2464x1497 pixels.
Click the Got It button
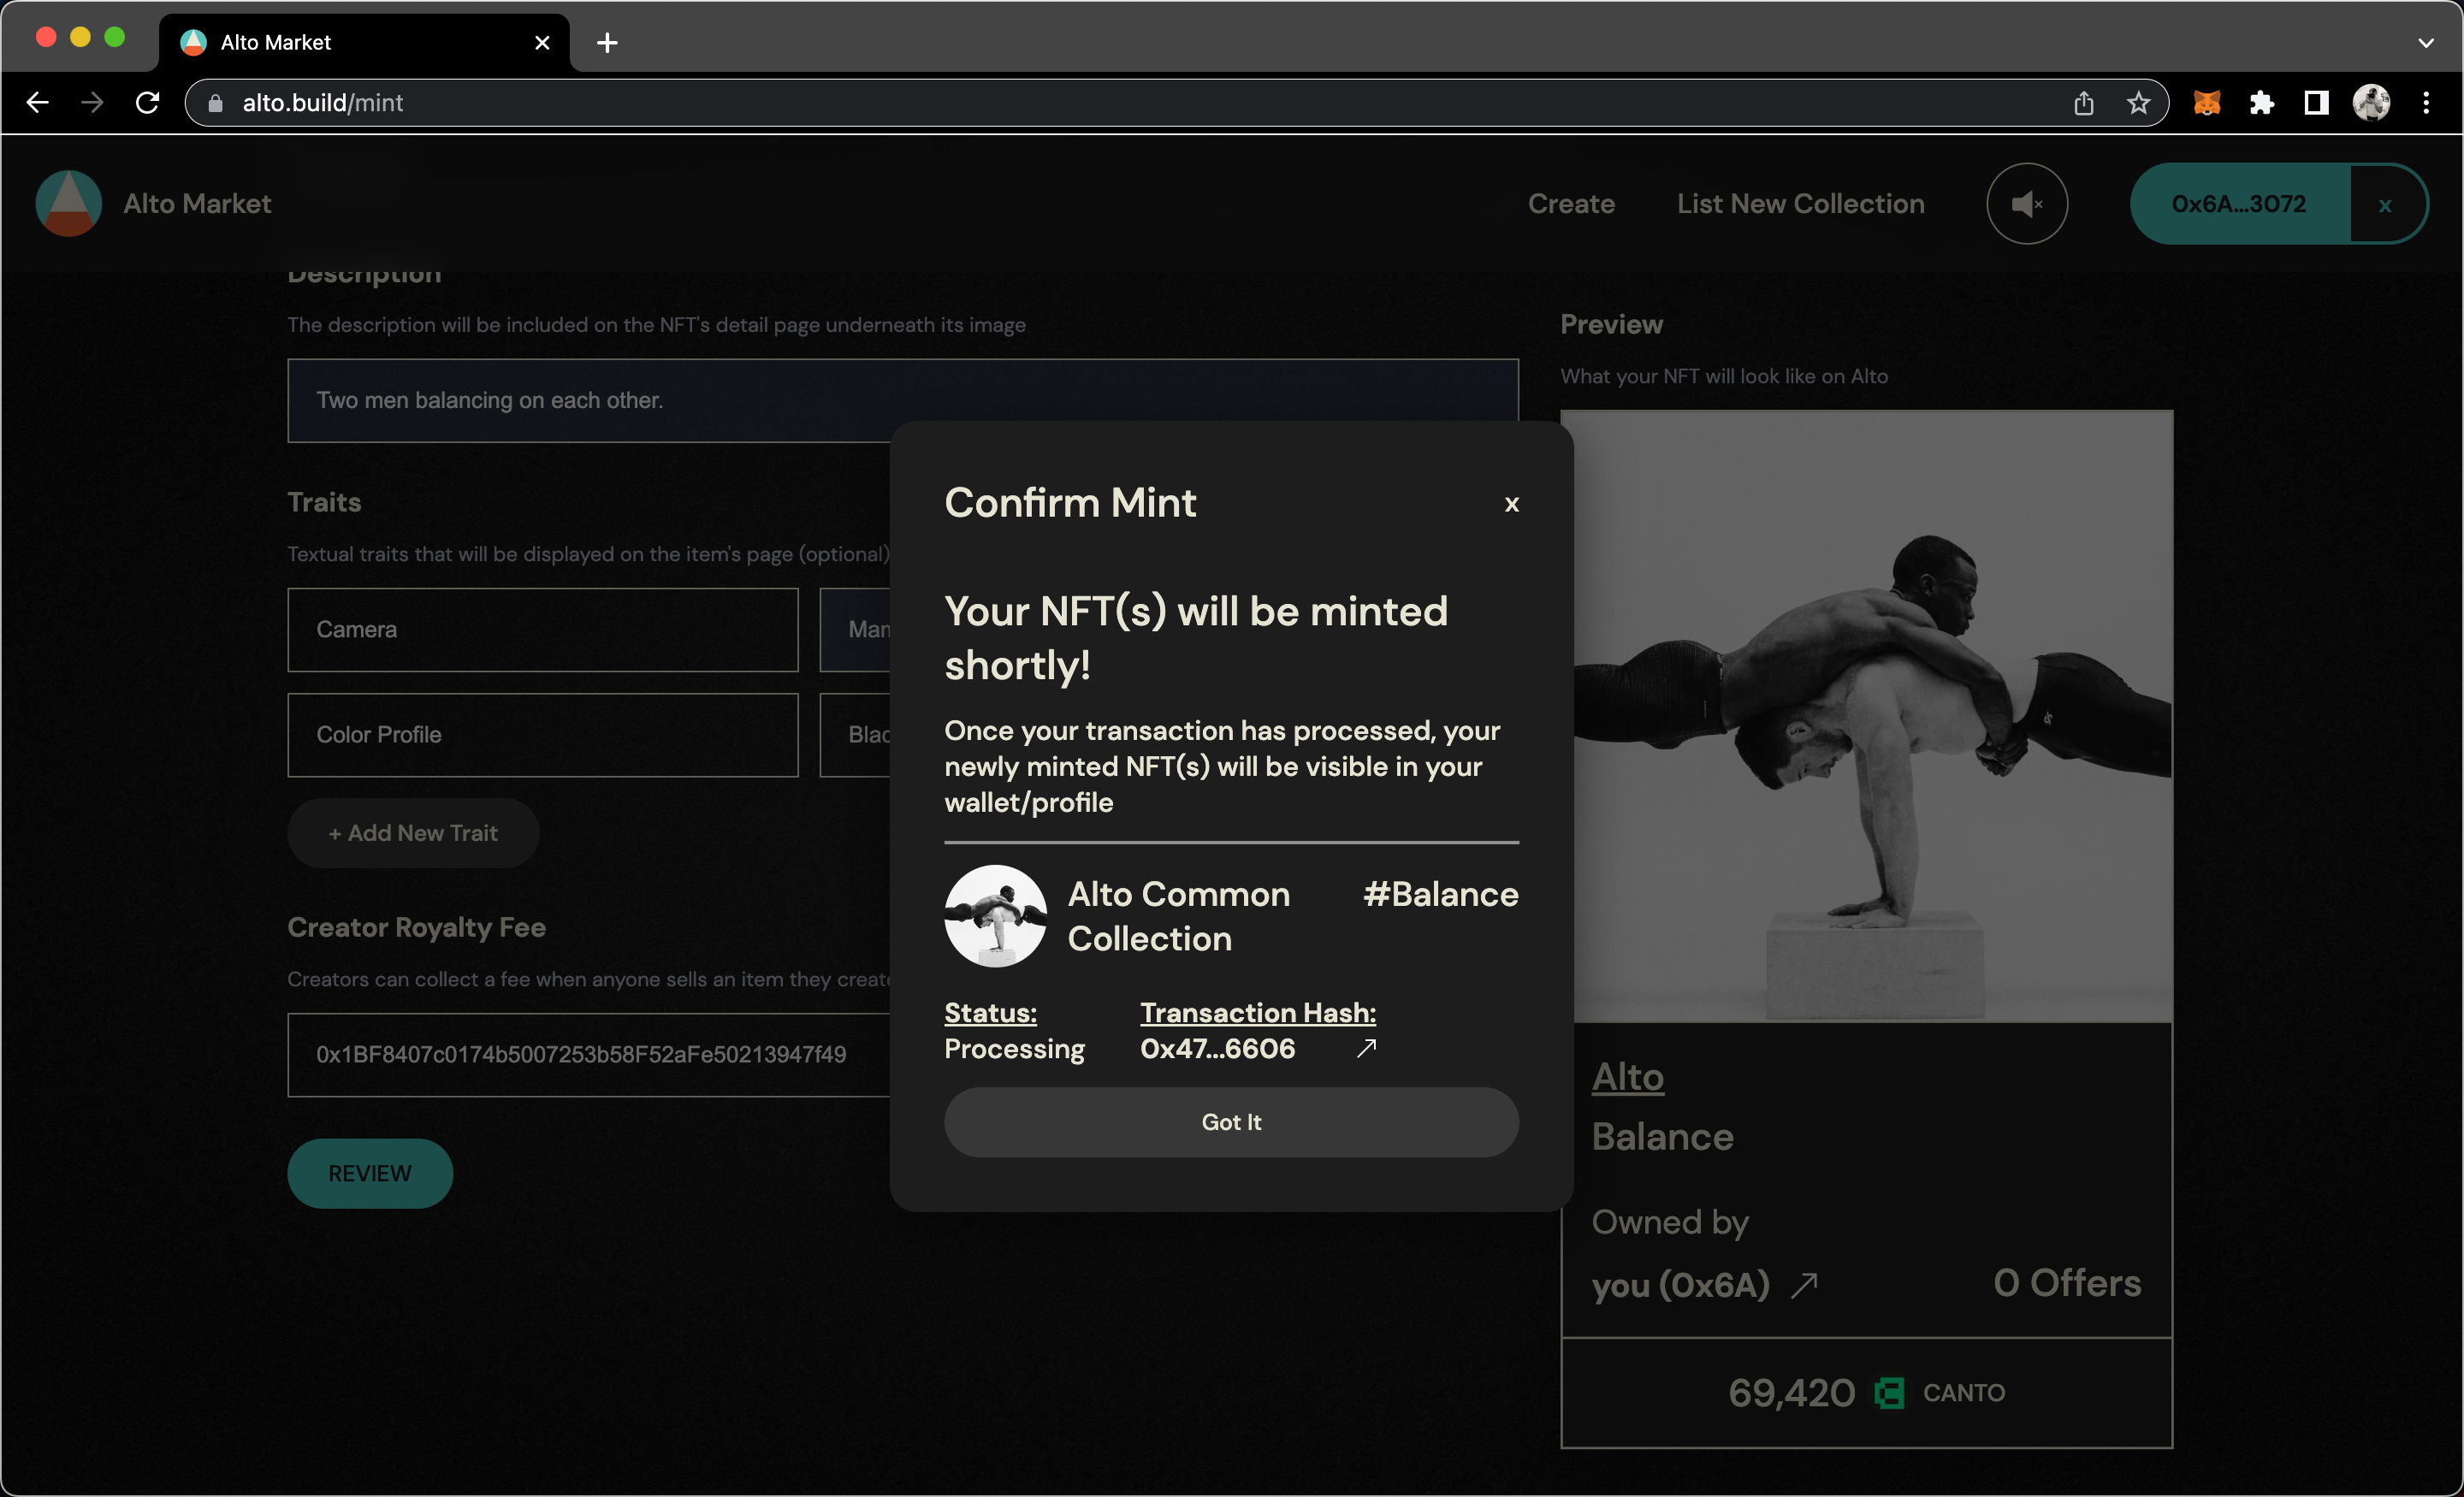[1231, 1122]
